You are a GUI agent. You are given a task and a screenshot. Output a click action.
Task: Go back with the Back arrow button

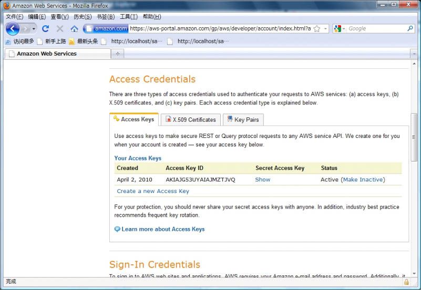pos(12,28)
